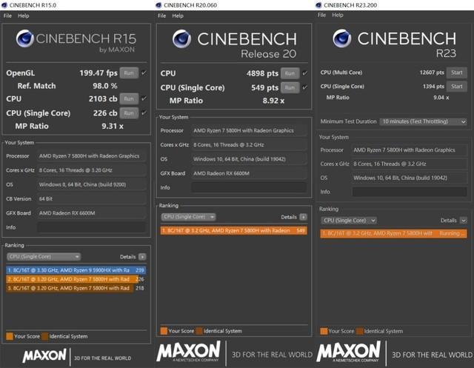Run the CPU (Single Core) test in R20
474x368 pixels.
[290, 87]
